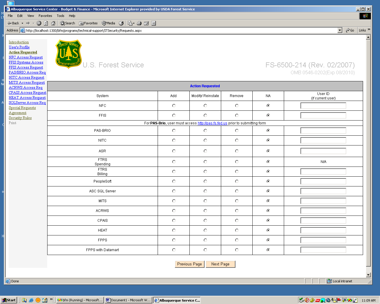This screenshot has height=304, width=380.
Task: Print the page using the printer icon
Action: click(139, 23)
